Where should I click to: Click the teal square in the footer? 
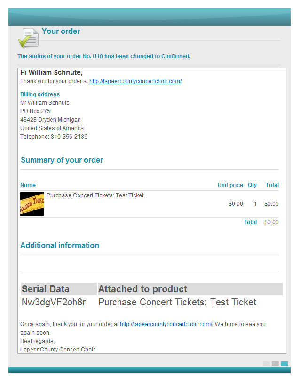284,364
